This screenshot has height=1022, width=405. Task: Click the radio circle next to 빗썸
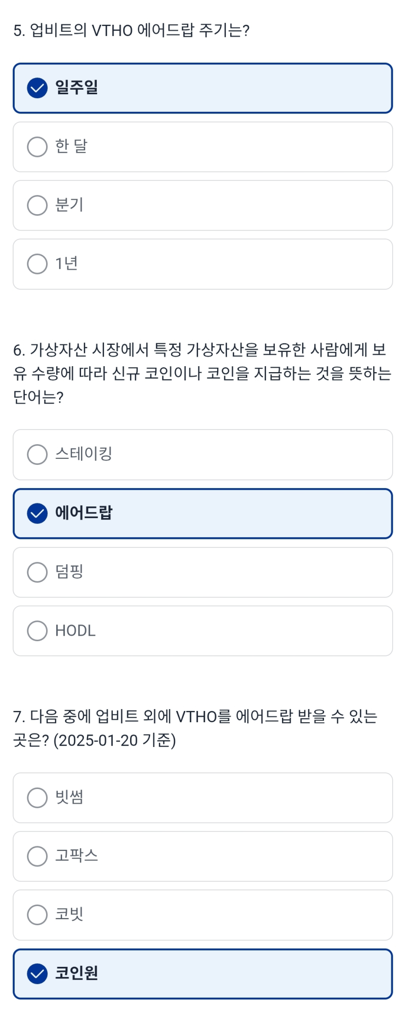[37, 798]
